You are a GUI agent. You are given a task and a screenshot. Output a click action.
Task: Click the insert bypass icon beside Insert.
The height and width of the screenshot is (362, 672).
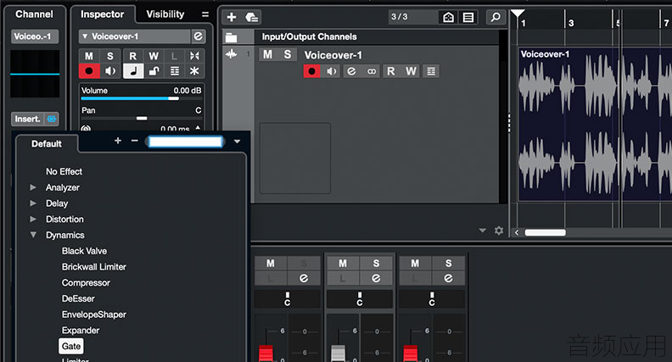coord(52,119)
